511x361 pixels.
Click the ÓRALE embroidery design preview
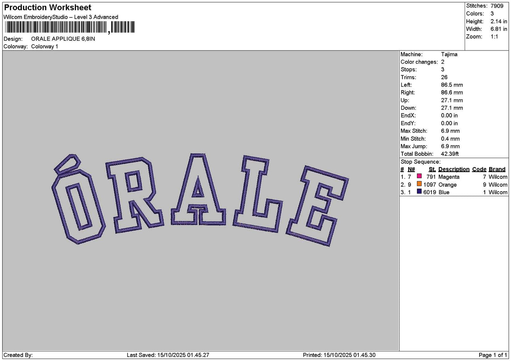point(200,200)
